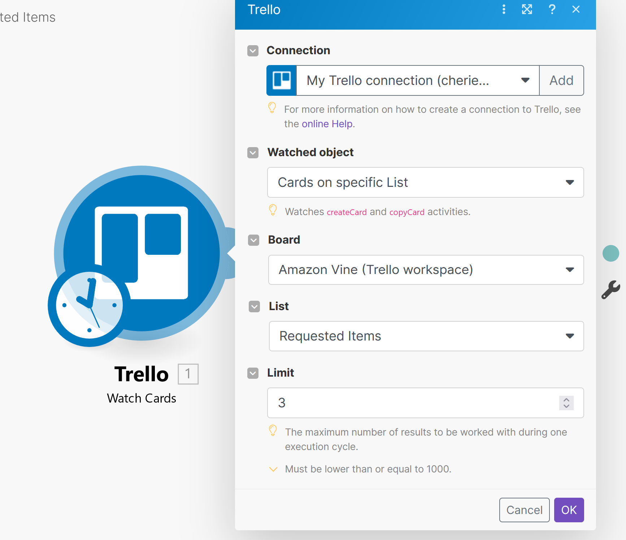Image resolution: width=626 pixels, height=540 pixels.
Task: Open the clock schedule settings on the Trello module
Action: pyautogui.click(x=89, y=305)
